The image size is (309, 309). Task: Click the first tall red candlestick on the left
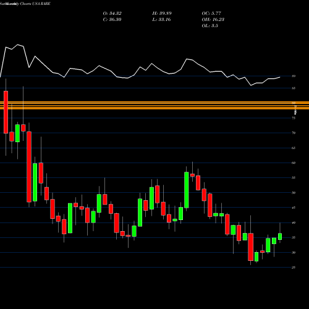coord(6,112)
